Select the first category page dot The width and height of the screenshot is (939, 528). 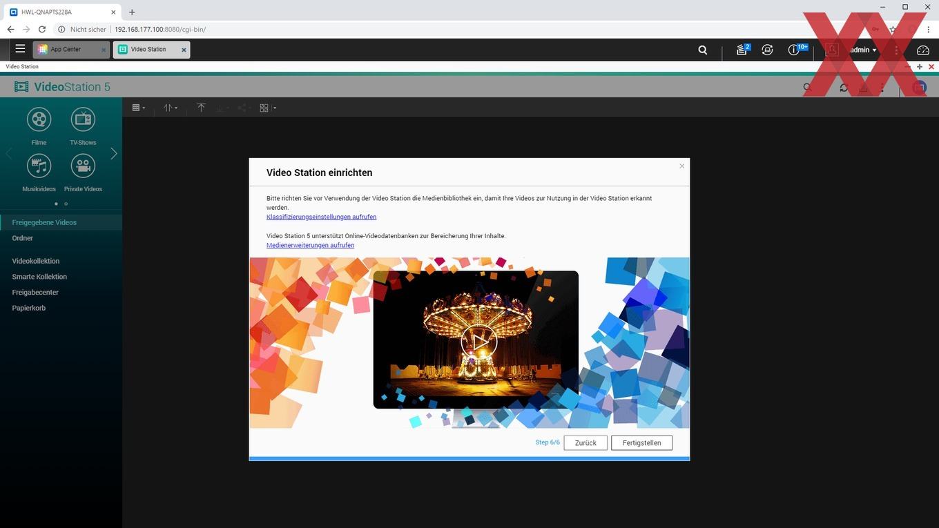(56, 204)
